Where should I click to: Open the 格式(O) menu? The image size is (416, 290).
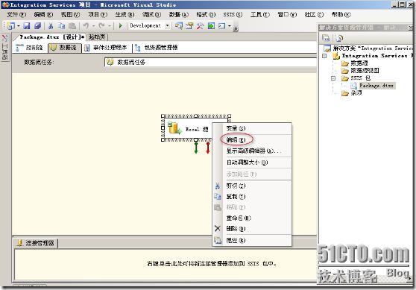point(206,15)
